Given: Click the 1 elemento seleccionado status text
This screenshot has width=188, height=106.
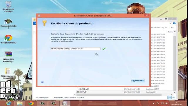Looking at the screenshot, I should pyautogui.click(x=64, y=97).
